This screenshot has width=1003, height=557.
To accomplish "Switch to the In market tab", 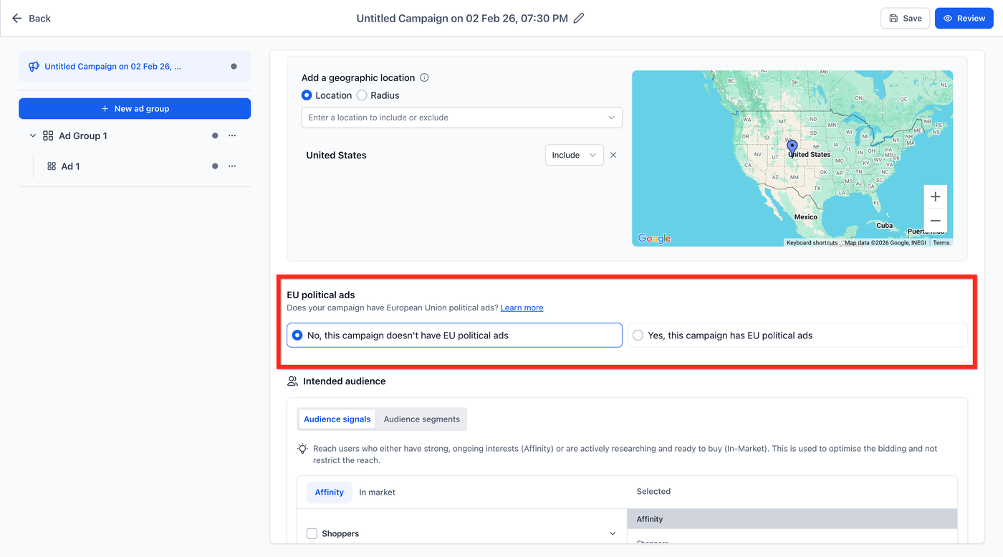I will [x=377, y=492].
